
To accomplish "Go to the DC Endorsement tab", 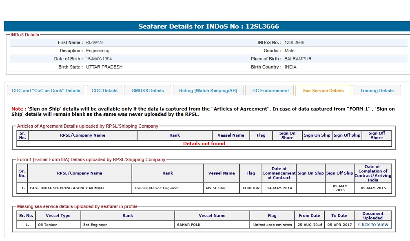I will coord(270,91).
